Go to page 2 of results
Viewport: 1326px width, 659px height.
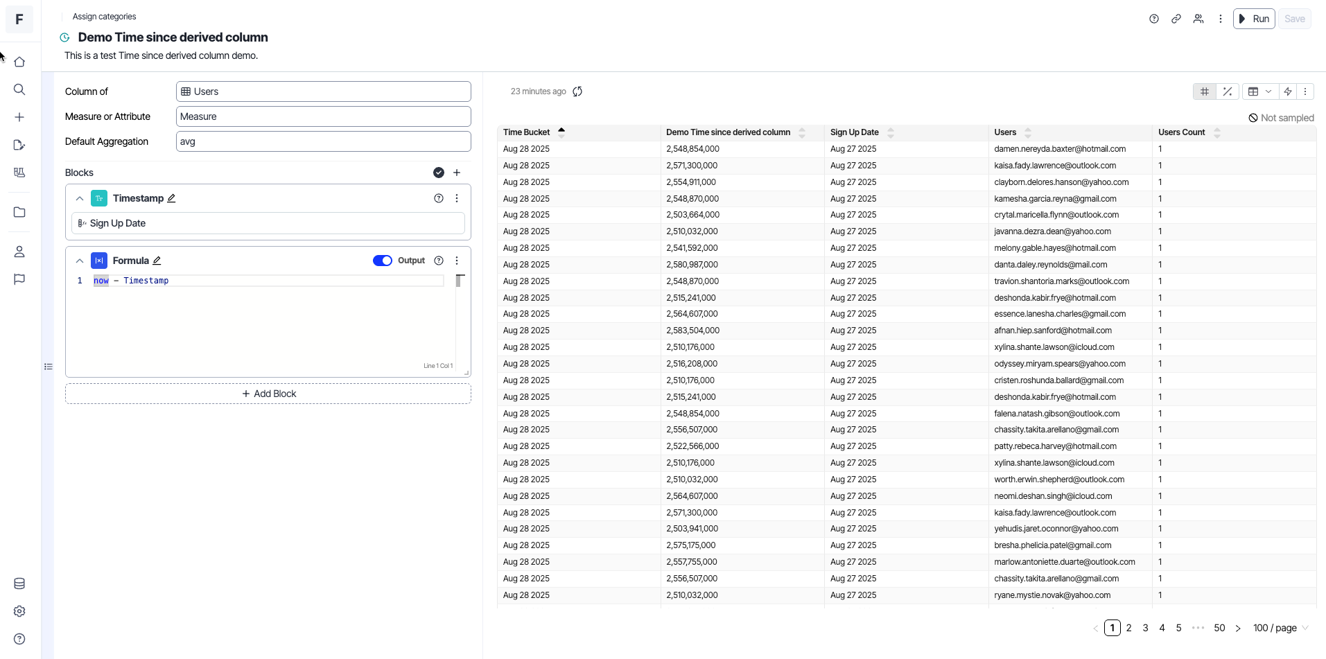click(1129, 628)
